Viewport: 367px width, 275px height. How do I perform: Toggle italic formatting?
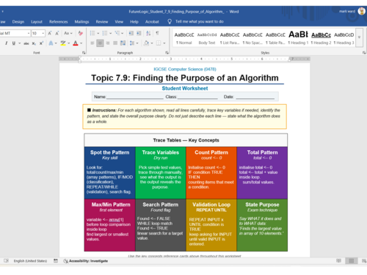click(x=7, y=43)
